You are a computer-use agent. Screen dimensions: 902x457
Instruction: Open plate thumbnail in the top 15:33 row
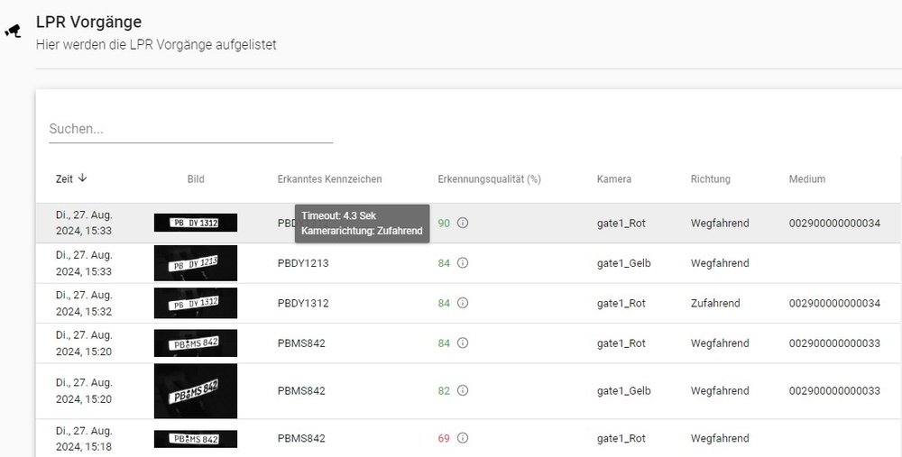point(196,223)
